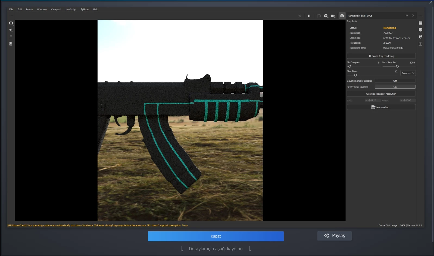Click the 2/1000 iterations value
The width and height of the screenshot is (434, 256).
[387, 43]
